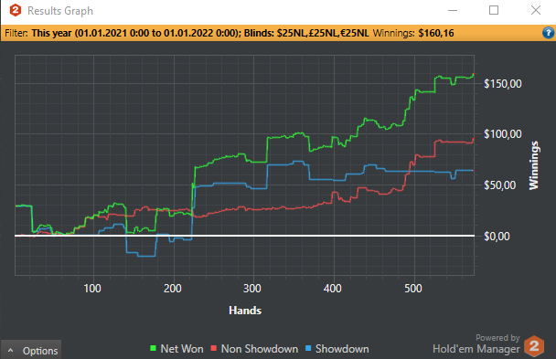The height and width of the screenshot is (359, 556).
Task: Click the 500 hands axis label
Action: (413, 289)
